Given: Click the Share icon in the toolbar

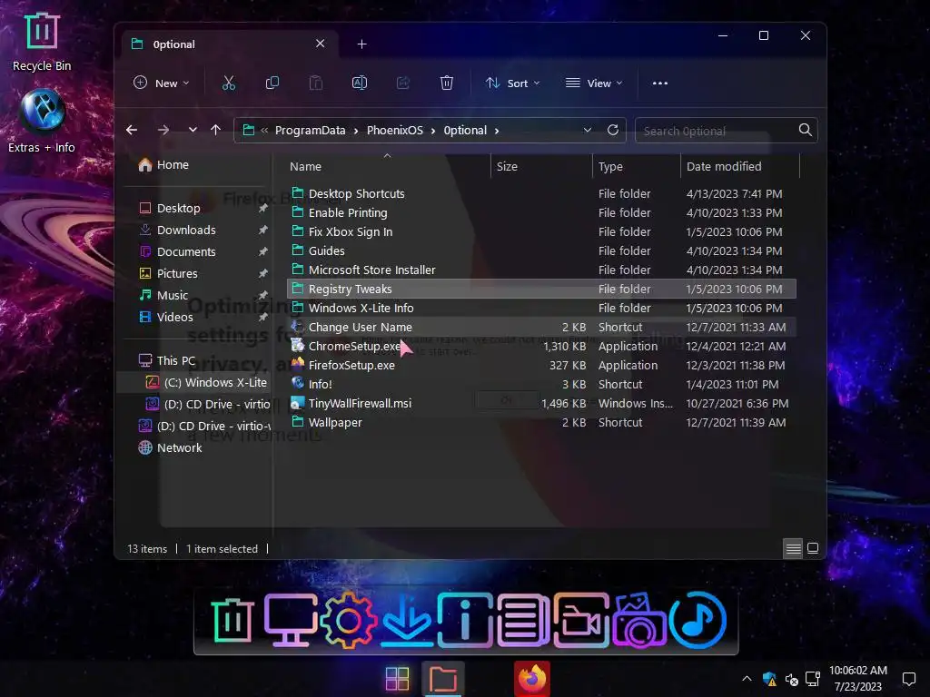Looking at the screenshot, I should [x=403, y=83].
